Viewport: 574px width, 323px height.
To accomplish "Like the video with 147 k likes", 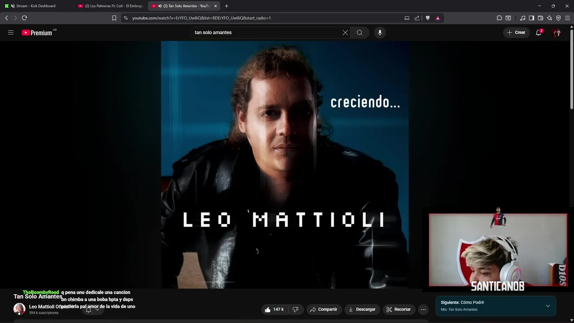I will coord(274,309).
